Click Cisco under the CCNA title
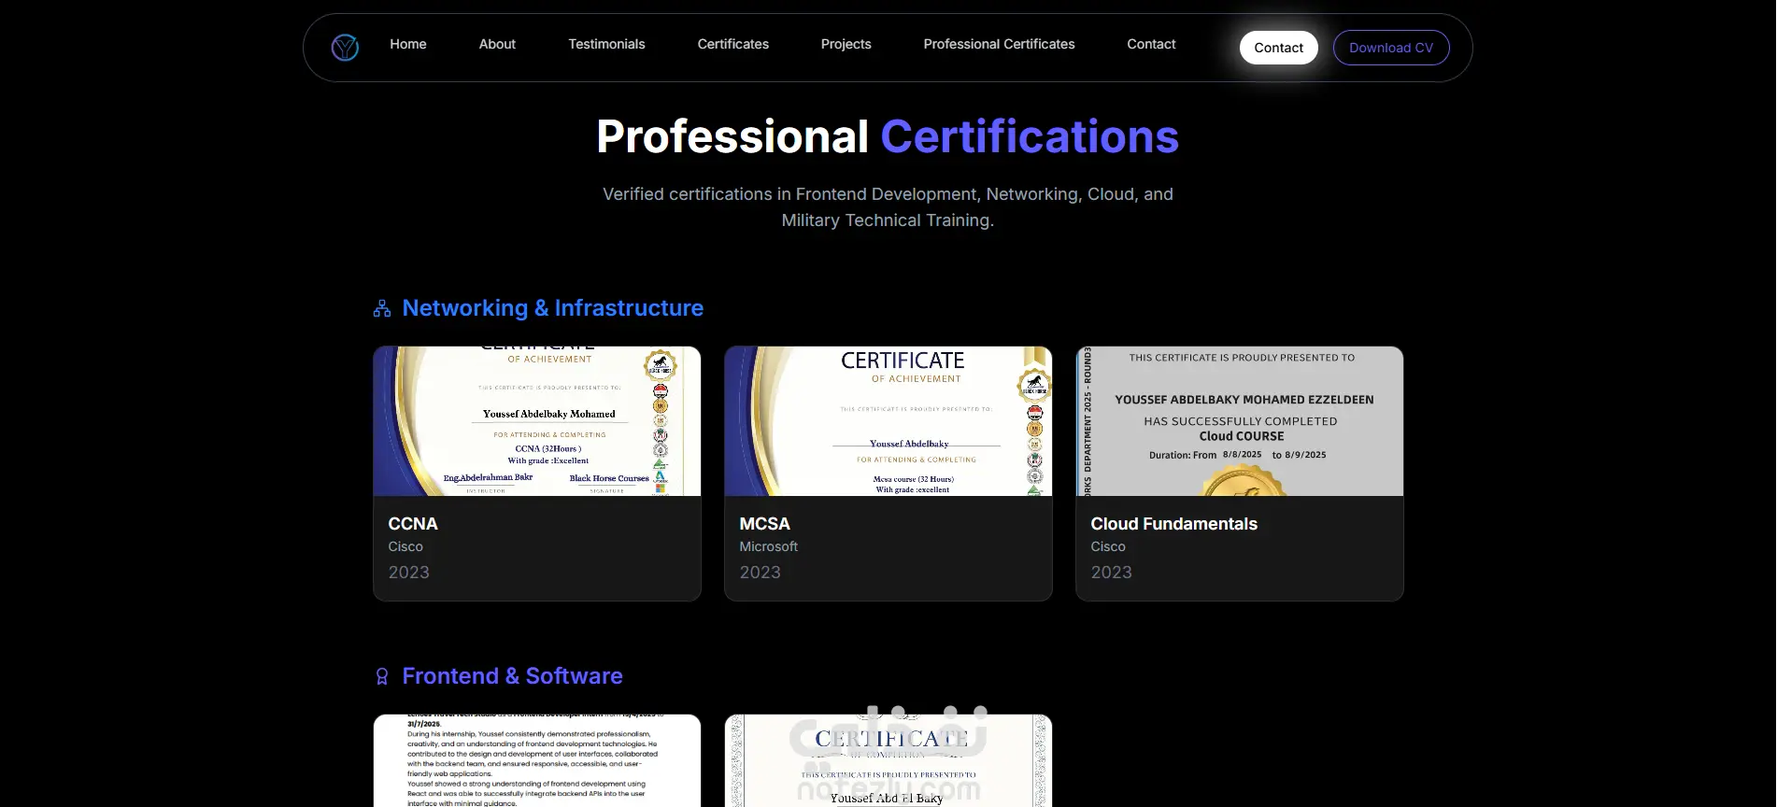1777x807 pixels. tap(405, 546)
